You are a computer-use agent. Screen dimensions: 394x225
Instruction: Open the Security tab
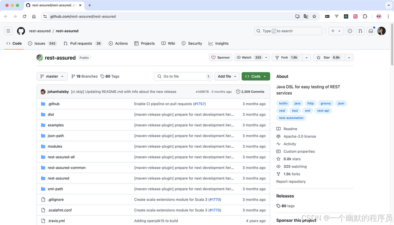click(192, 43)
